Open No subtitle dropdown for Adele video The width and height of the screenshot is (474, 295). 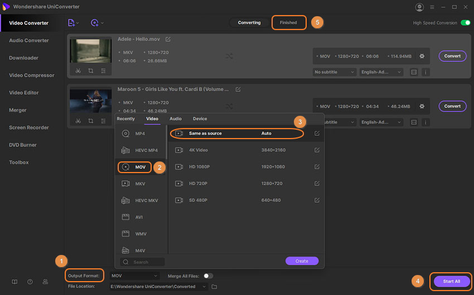(335, 72)
